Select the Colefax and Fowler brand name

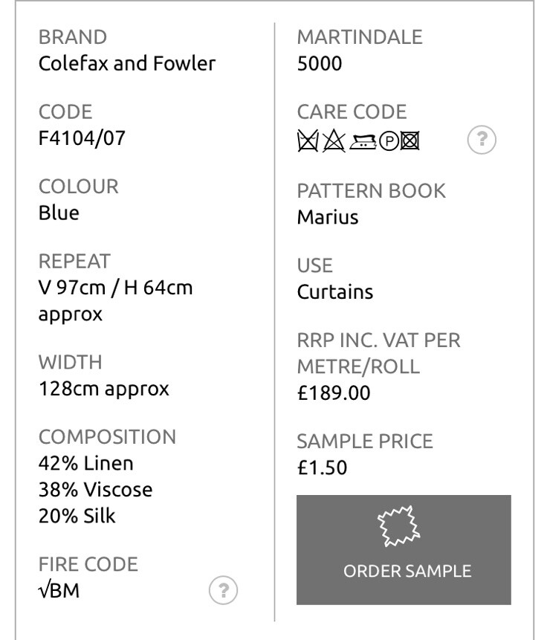(127, 64)
